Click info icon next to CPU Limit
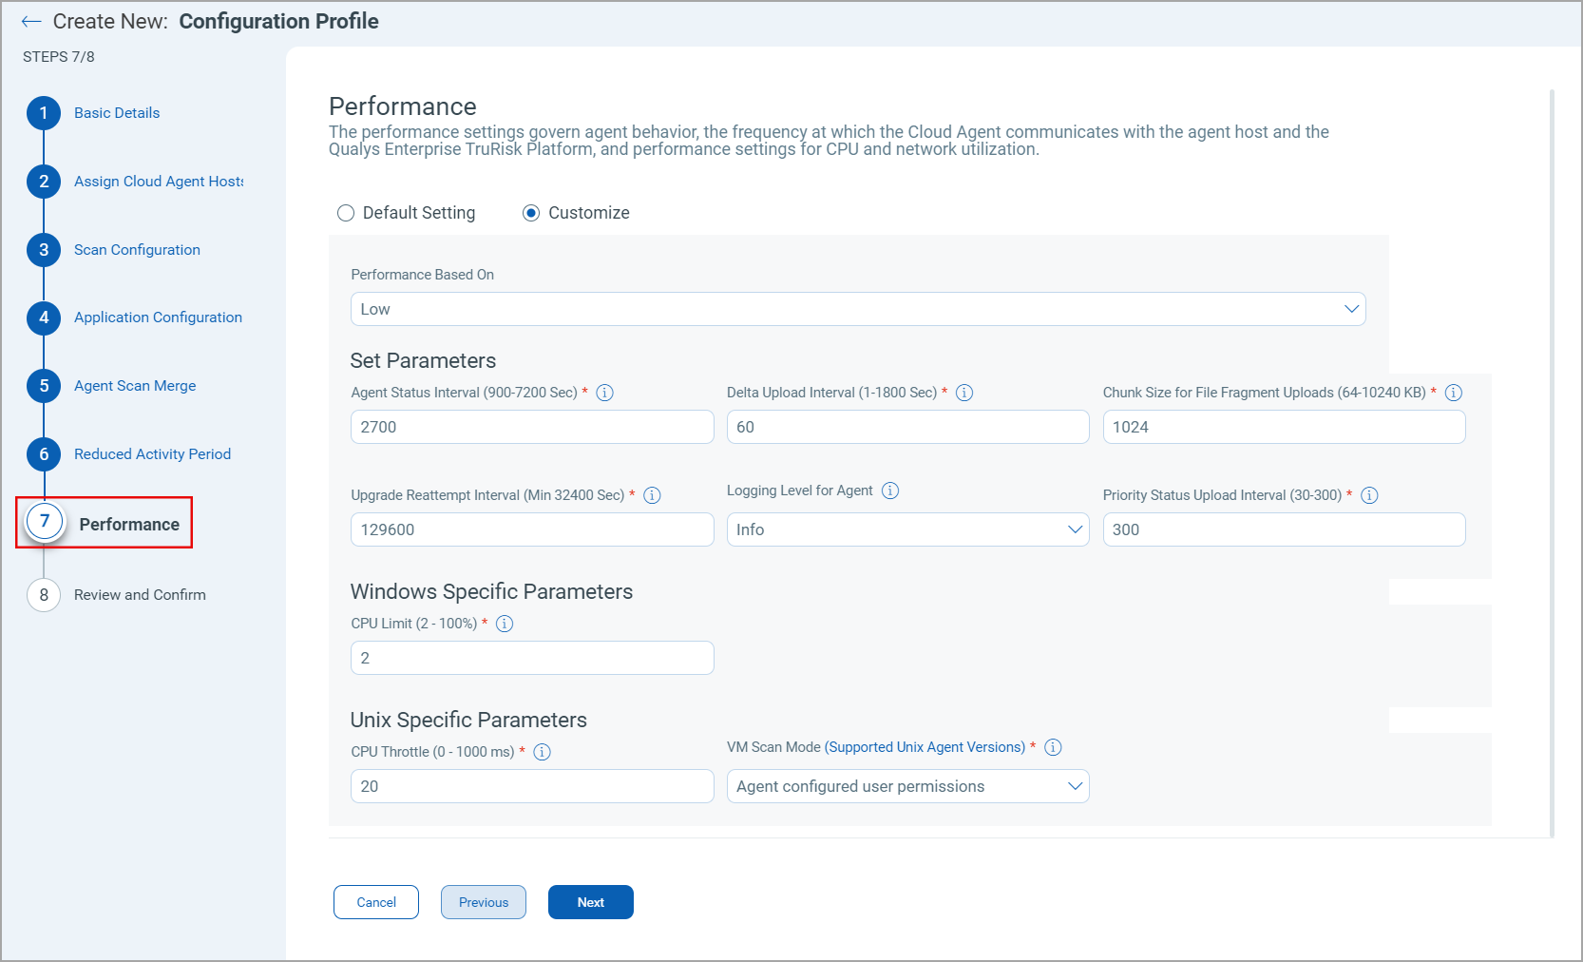1583x962 pixels. coord(505,624)
